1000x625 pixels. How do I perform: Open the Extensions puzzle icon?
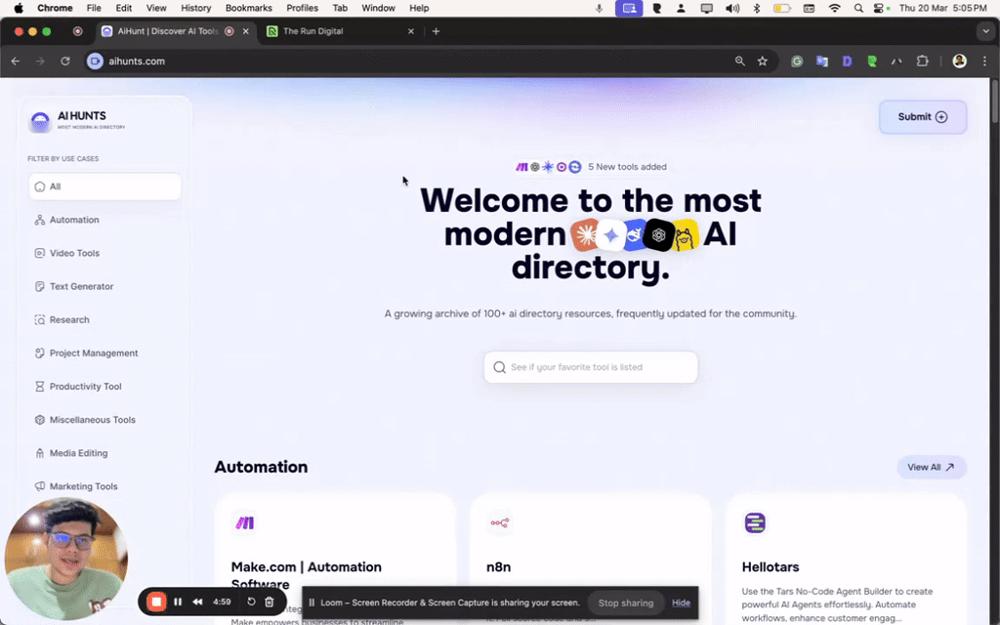(922, 62)
